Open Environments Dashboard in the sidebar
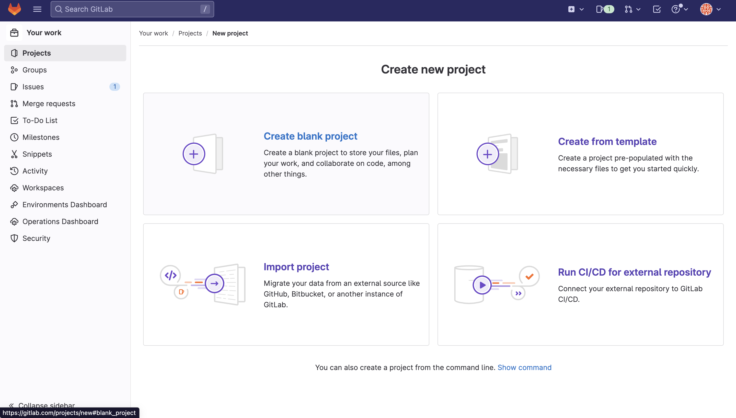This screenshot has width=736, height=418. pos(65,205)
